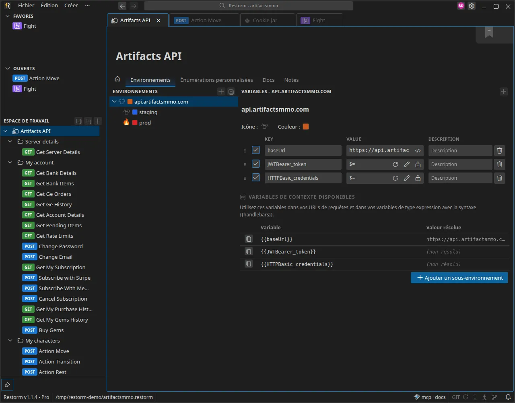The height and width of the screenshot is (403, 515).
Task: Toggle the lock on HTTPBasic_credentials
Action: tap(418, 178)
